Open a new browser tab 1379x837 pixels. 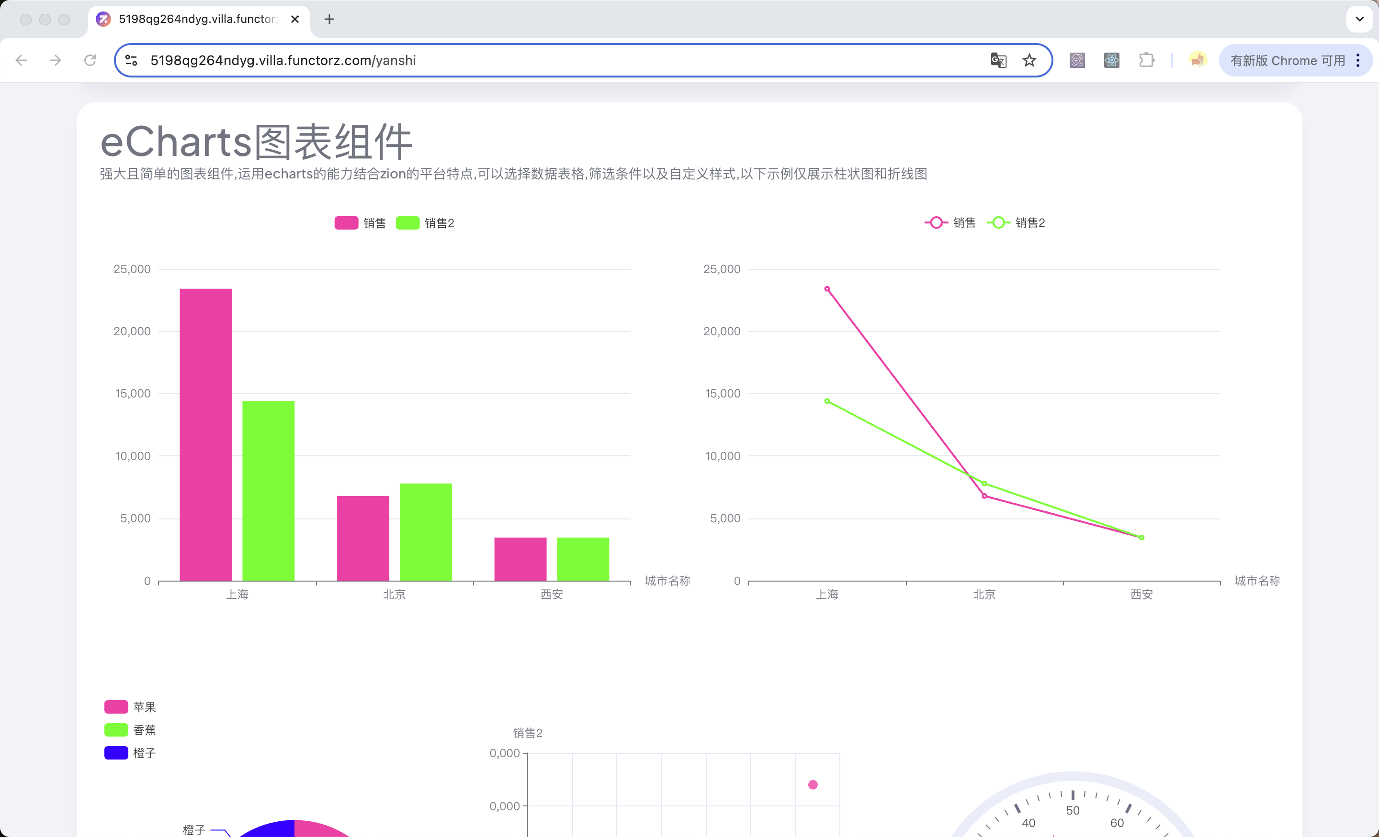click(329, 20)
